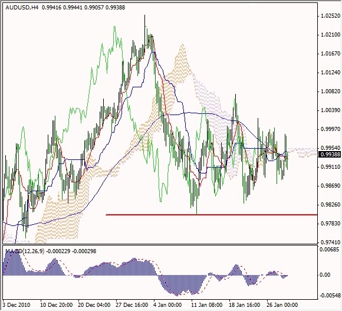Click the 0.97830 price axis label

coord(330,224)
